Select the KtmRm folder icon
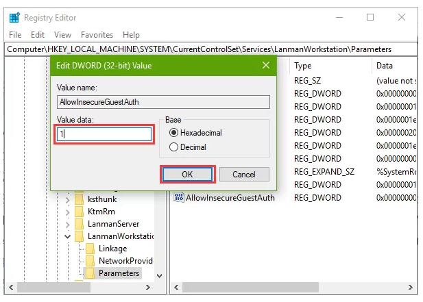423x302 pixels. click(x=79, y=212)
